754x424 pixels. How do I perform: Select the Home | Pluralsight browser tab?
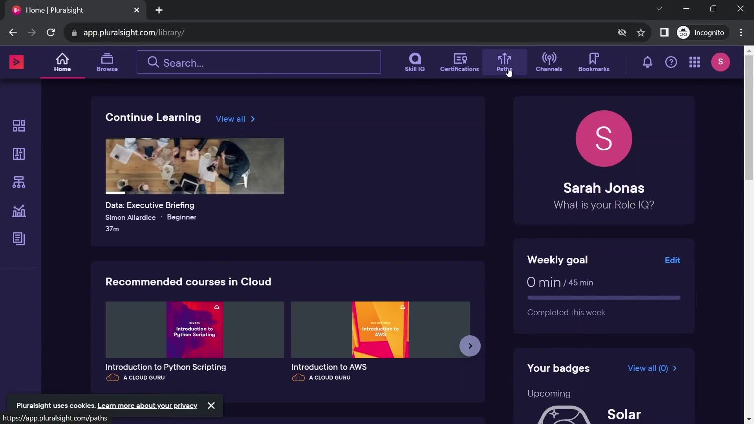coord(76,10)
